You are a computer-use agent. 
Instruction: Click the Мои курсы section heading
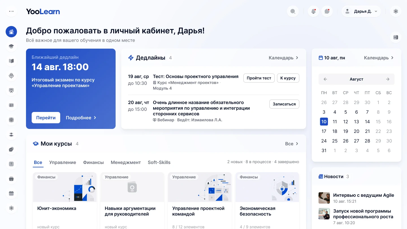click(56, 144)
